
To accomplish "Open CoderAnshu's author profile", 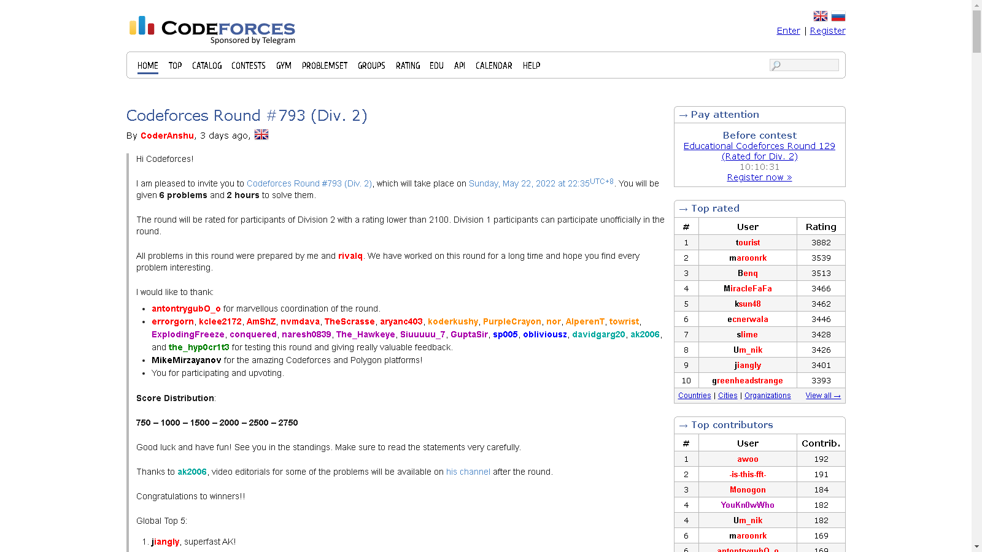I will pos(167,136).
